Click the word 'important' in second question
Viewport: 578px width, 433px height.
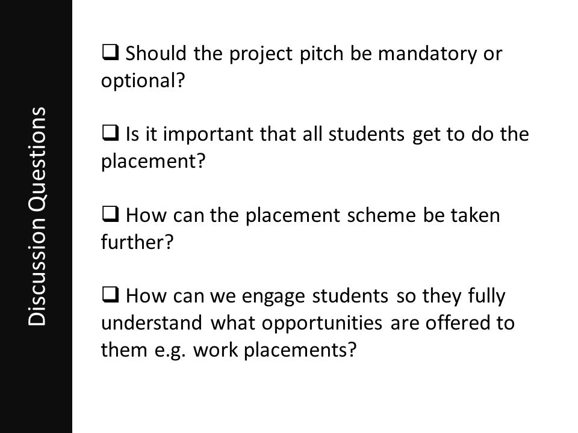click(x=208, y=134)
